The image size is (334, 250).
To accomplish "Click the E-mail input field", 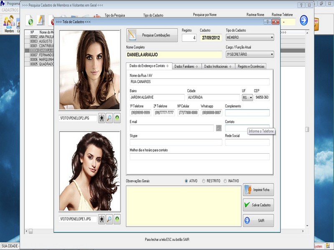I will point(172,128).
